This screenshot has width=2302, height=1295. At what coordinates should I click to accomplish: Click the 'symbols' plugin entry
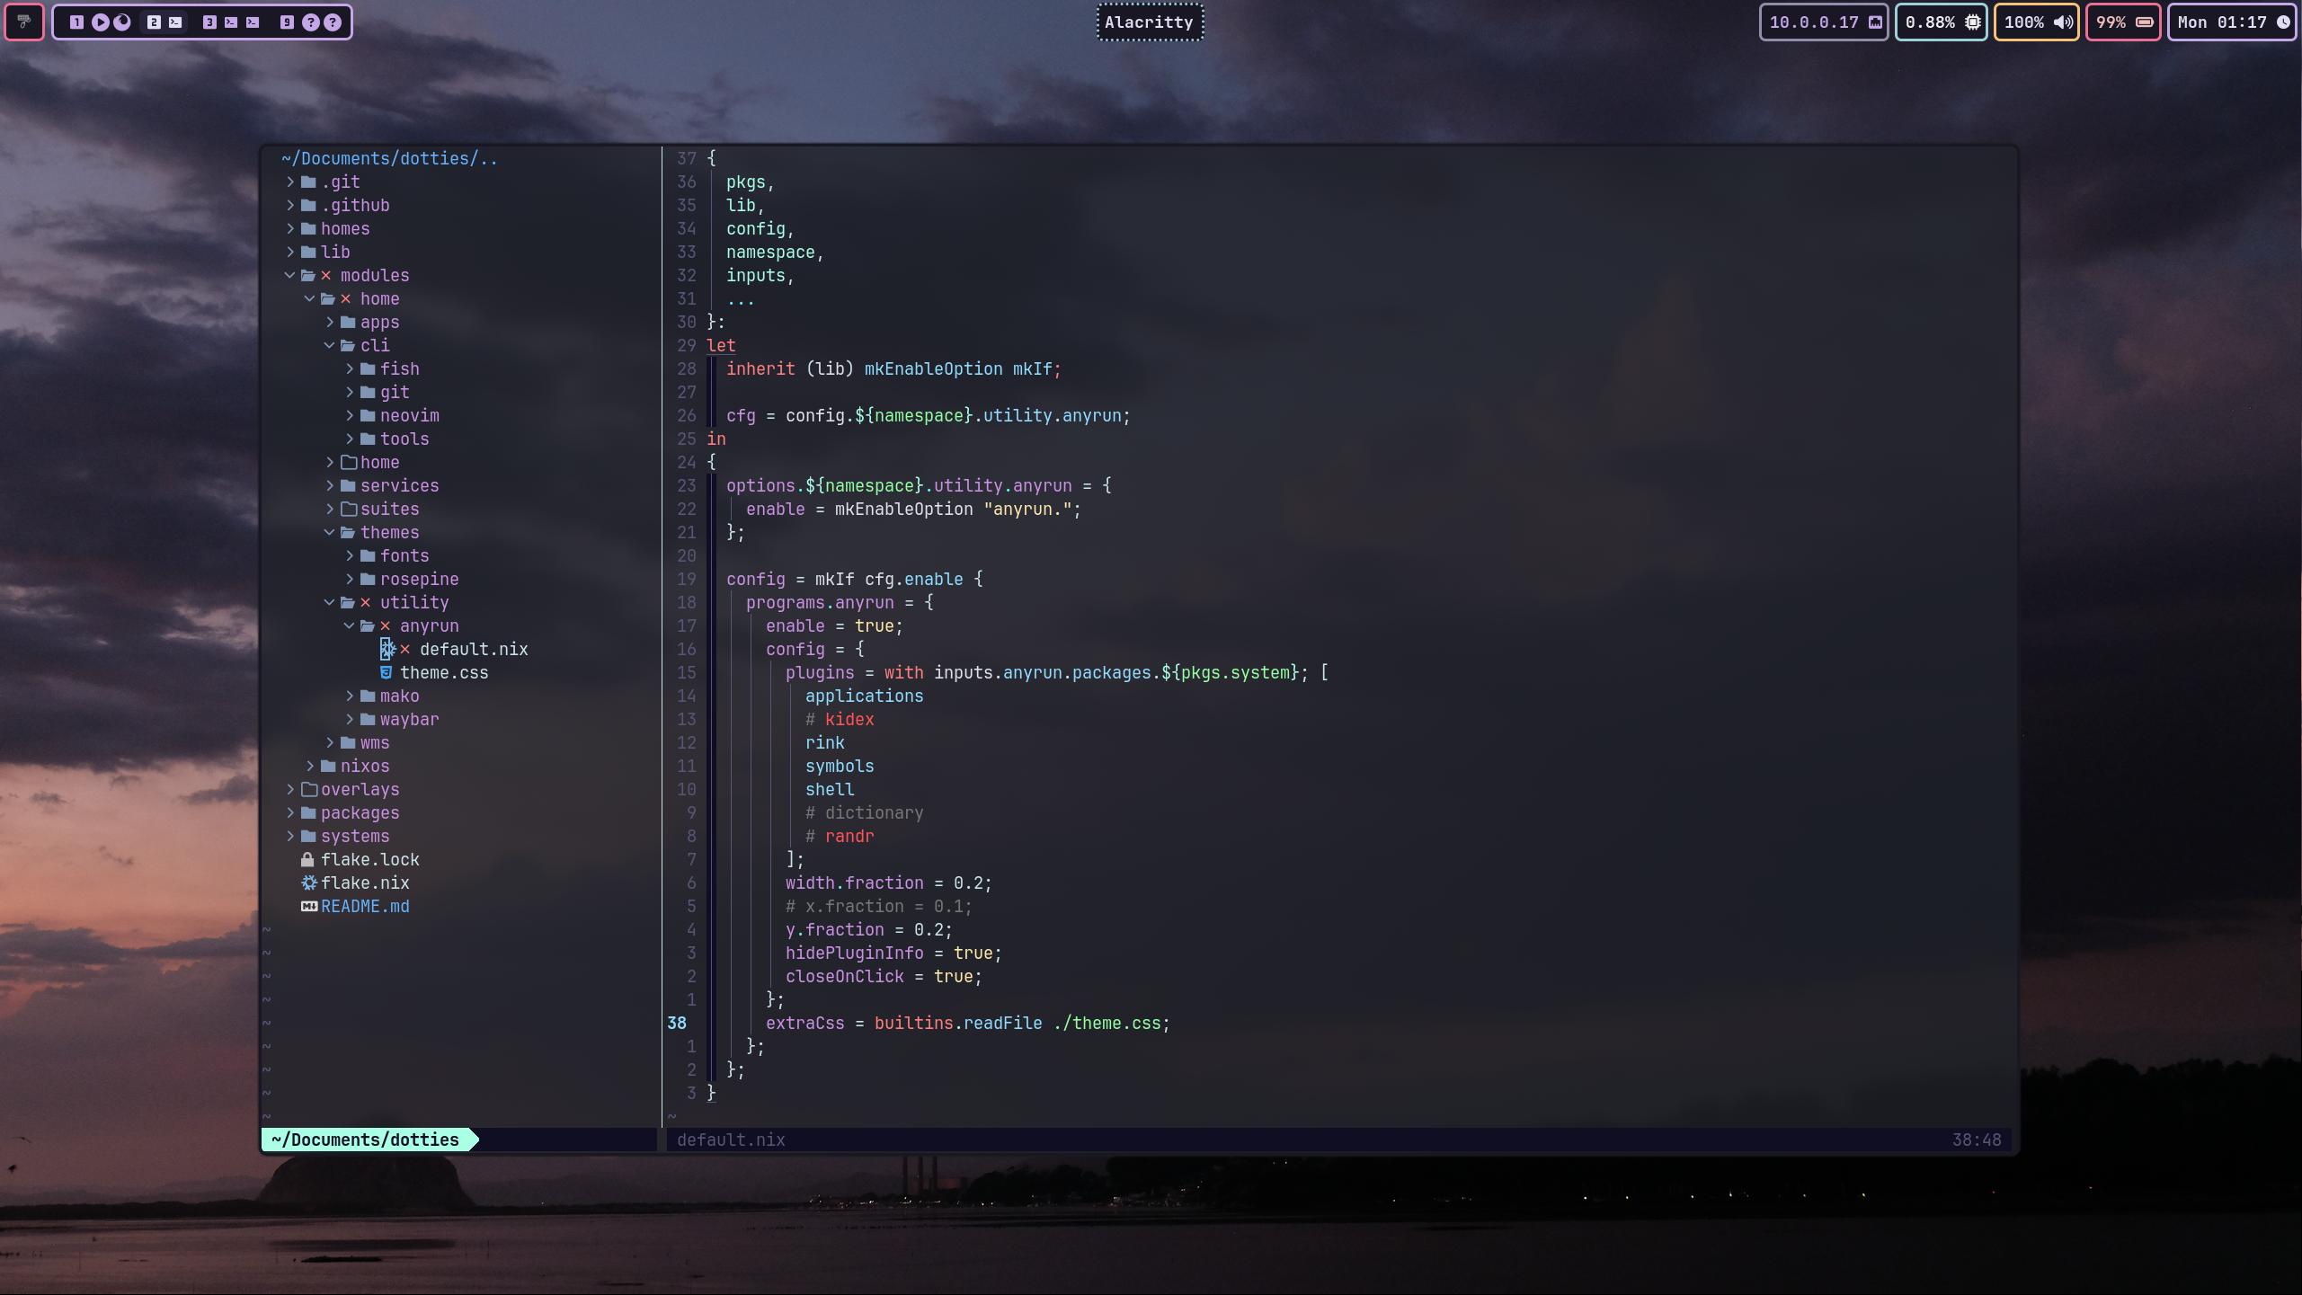840,766
